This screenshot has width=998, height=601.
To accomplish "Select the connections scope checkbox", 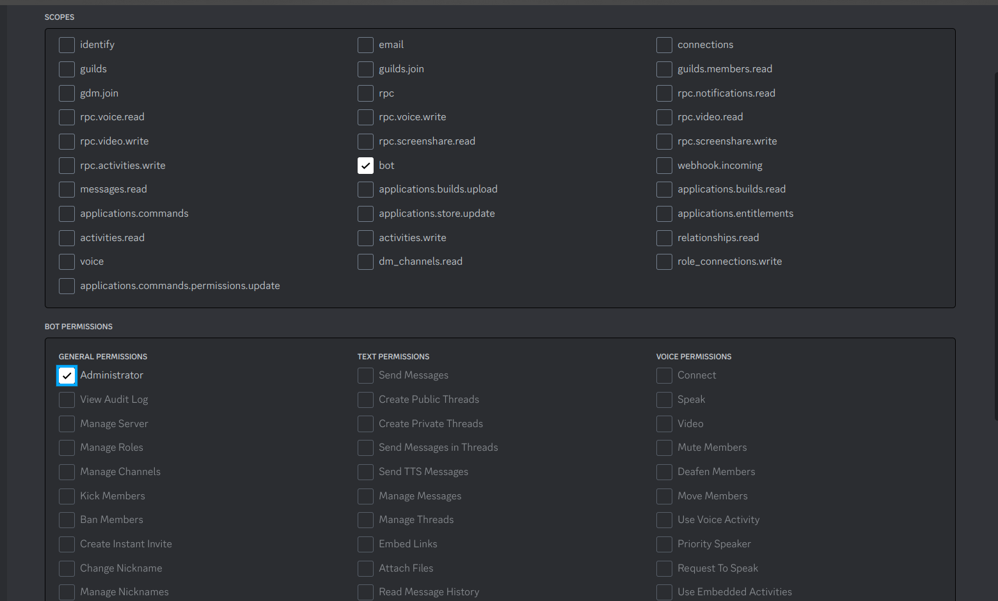I will (x=664, y=45).
